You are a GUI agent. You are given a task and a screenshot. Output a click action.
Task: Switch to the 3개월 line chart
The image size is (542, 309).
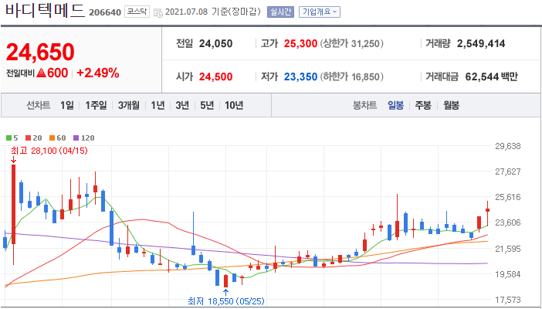point(129,105)
